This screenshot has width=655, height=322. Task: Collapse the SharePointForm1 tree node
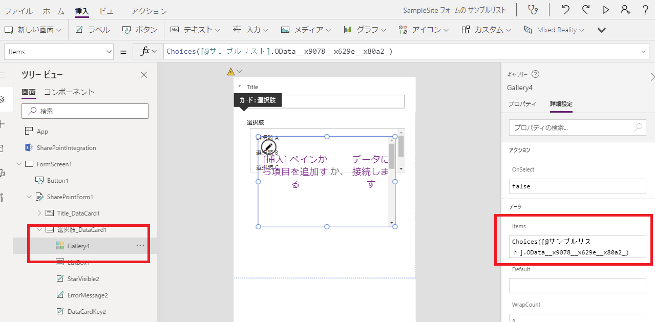tap(29, 197)
